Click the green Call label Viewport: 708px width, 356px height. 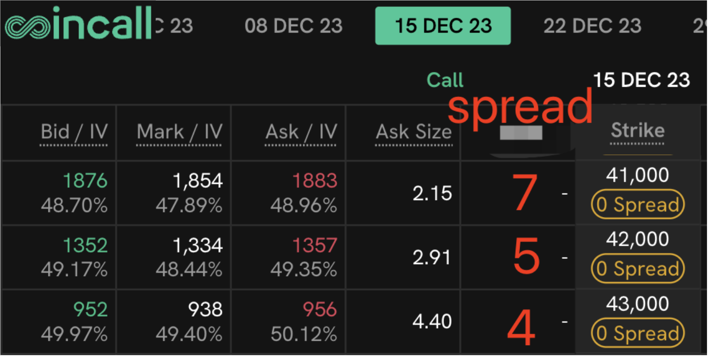pyautogui.click(x=445, y=80)
